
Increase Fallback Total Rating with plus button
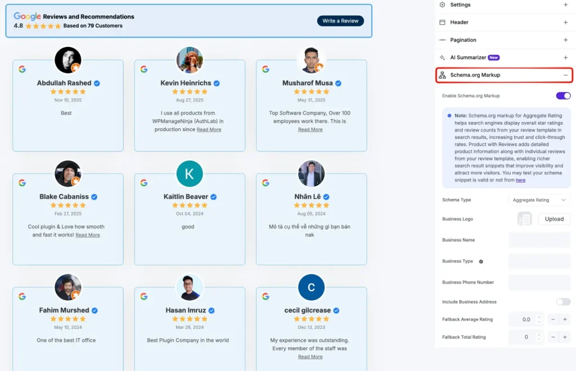(x=565, y=337)
